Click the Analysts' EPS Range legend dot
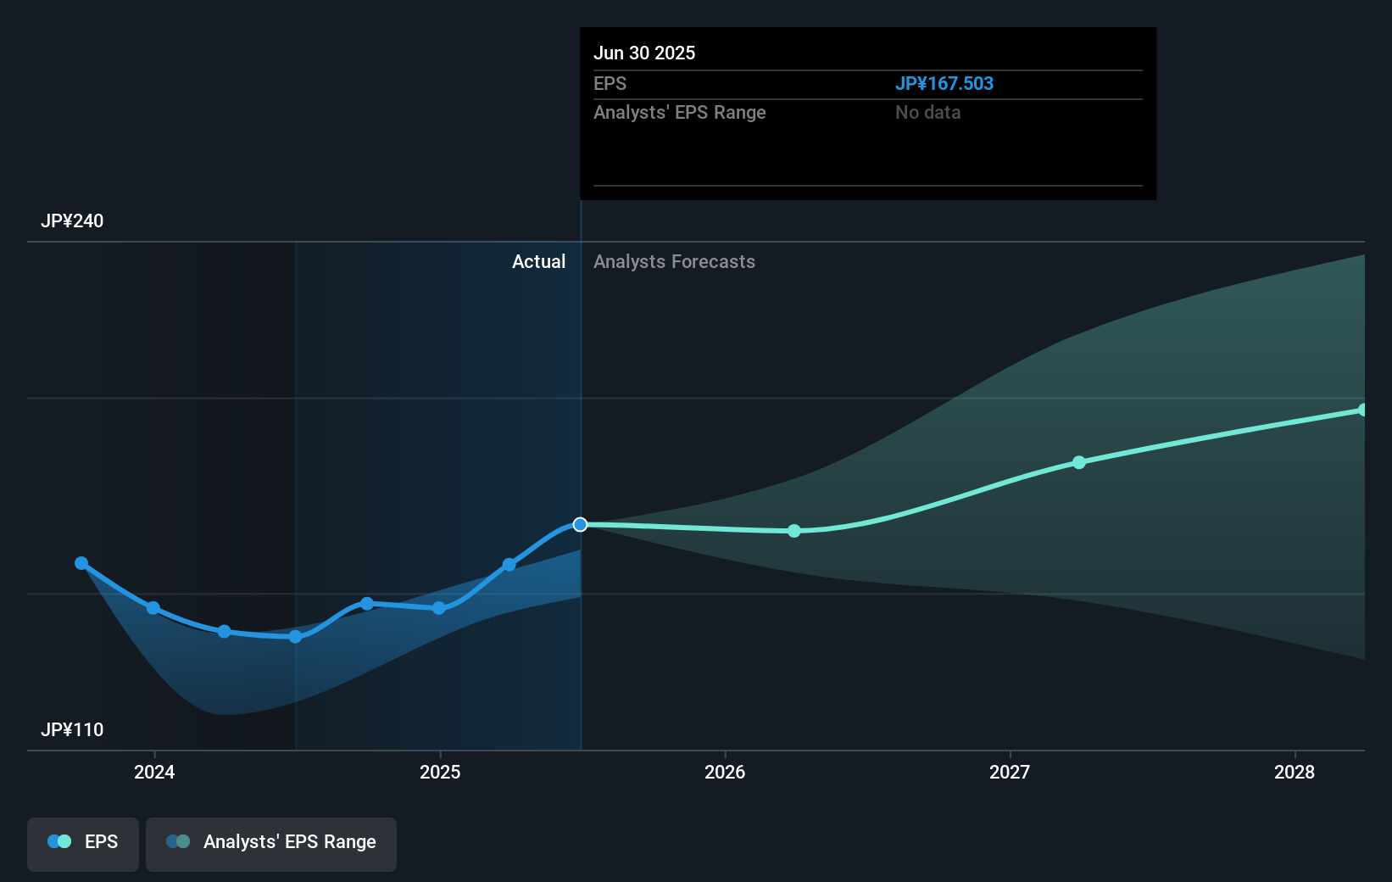This screenshot has height=882, width=1392. pyautogui.click(x=177, y=841)
